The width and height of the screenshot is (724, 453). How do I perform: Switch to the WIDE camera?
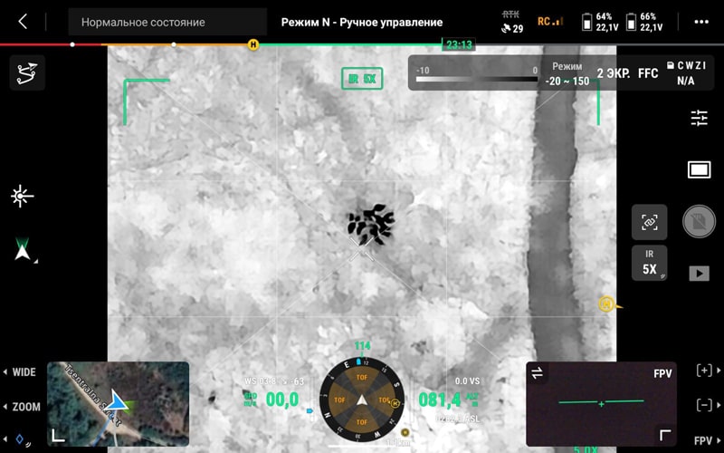(19, 372)
